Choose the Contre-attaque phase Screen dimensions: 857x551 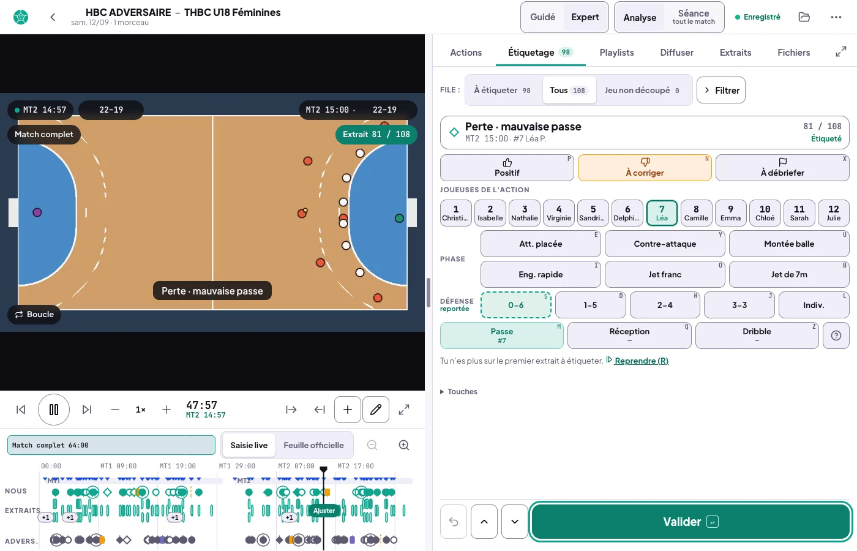[665, 244]
